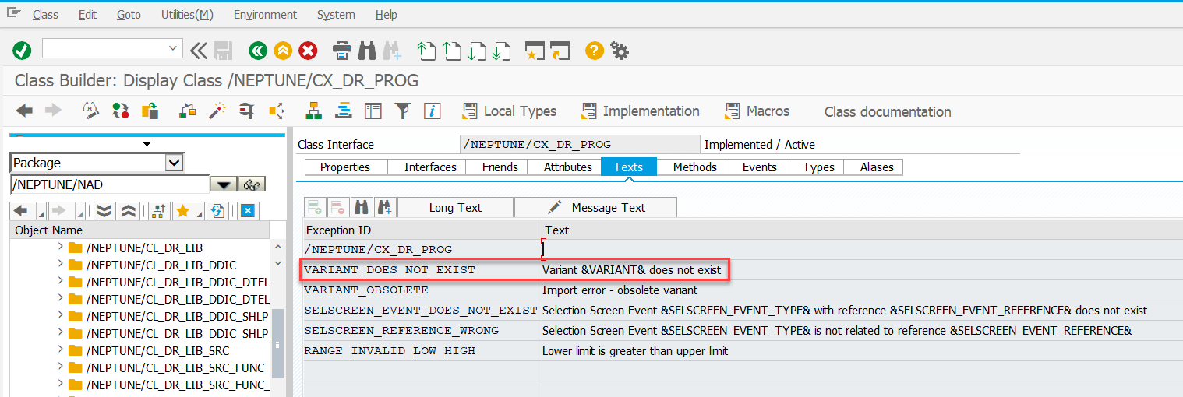Open Customize Local Layout gear icon
The height and width of the screenshot is (397, 1183).
(620, 51)
